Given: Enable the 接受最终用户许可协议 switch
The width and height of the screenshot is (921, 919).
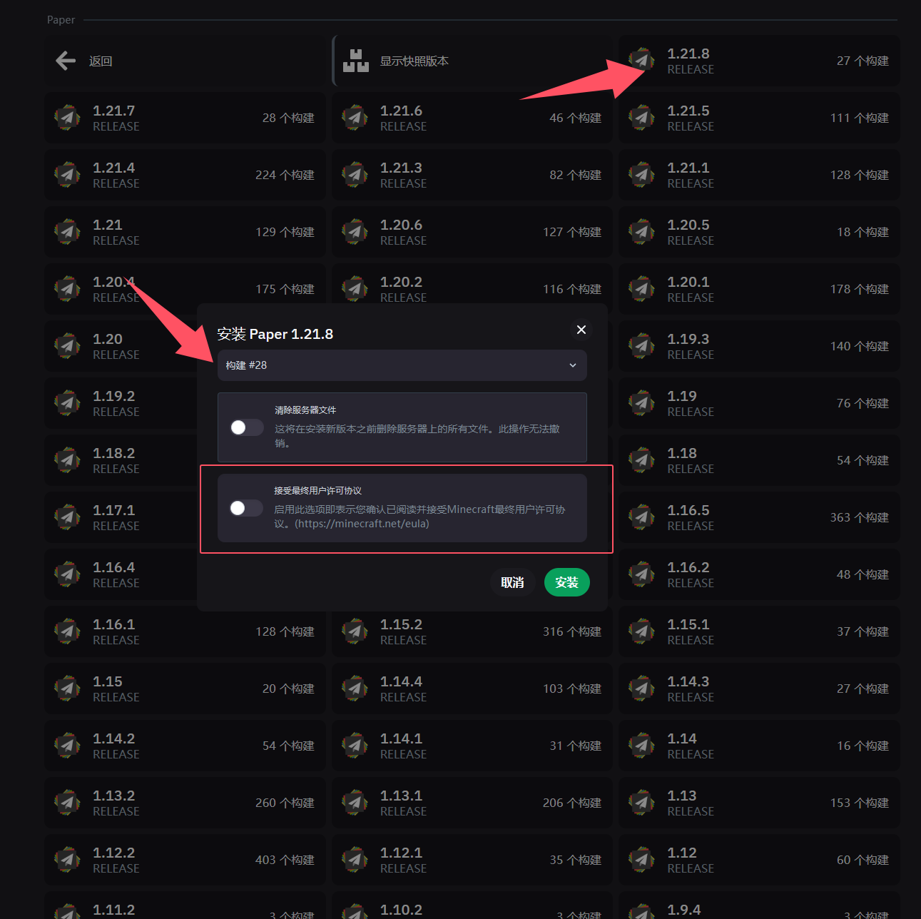Looking at the screenshot, I should (247, 508).
